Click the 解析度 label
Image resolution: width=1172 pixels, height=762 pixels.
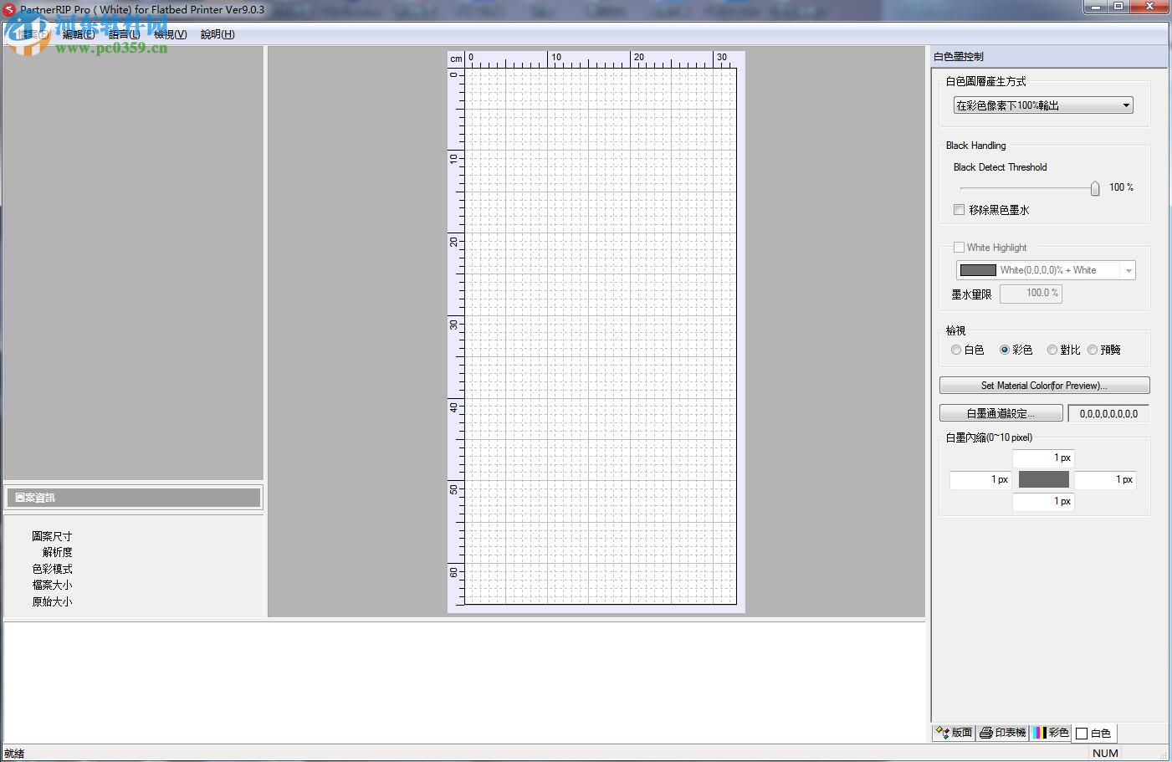click(x=58, y=552)
